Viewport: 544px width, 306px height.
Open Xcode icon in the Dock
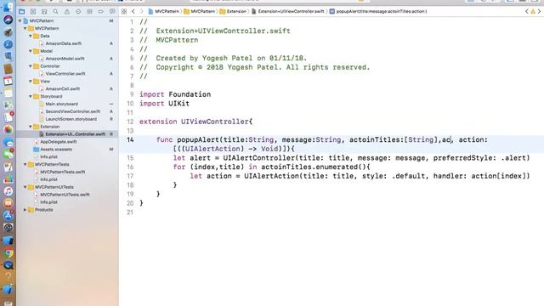point(8,289)
